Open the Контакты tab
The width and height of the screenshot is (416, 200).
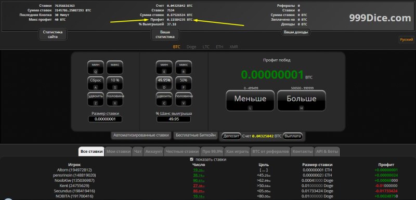click(x=303, y=152)
